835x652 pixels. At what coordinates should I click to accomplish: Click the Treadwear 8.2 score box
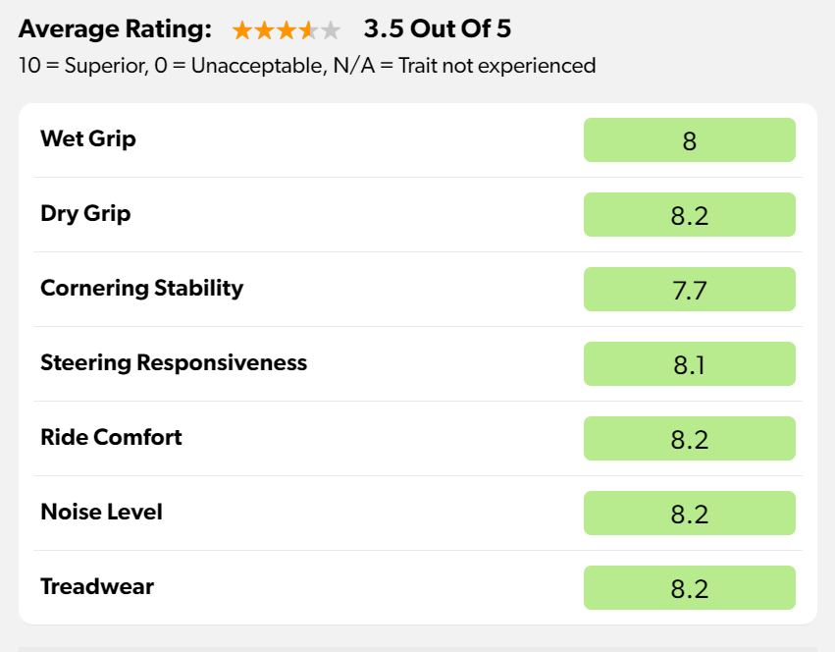689,588
